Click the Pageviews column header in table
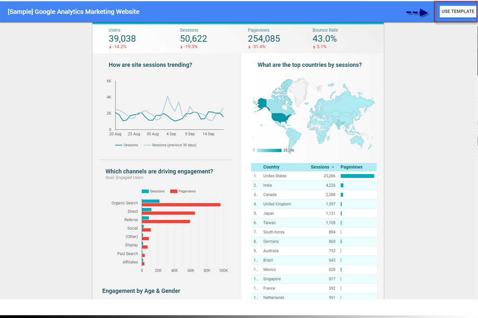Viewport: 478px width, 318px height. click(351, 167)
